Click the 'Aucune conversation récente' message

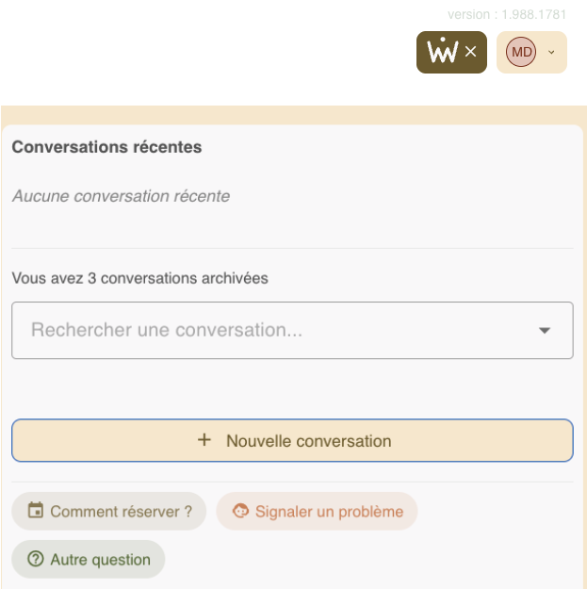point(121,197)
